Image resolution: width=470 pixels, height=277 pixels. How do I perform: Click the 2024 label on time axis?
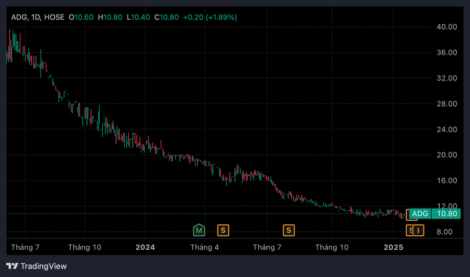145,247
